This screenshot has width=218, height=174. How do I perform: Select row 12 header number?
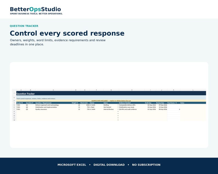click(14, 120)
